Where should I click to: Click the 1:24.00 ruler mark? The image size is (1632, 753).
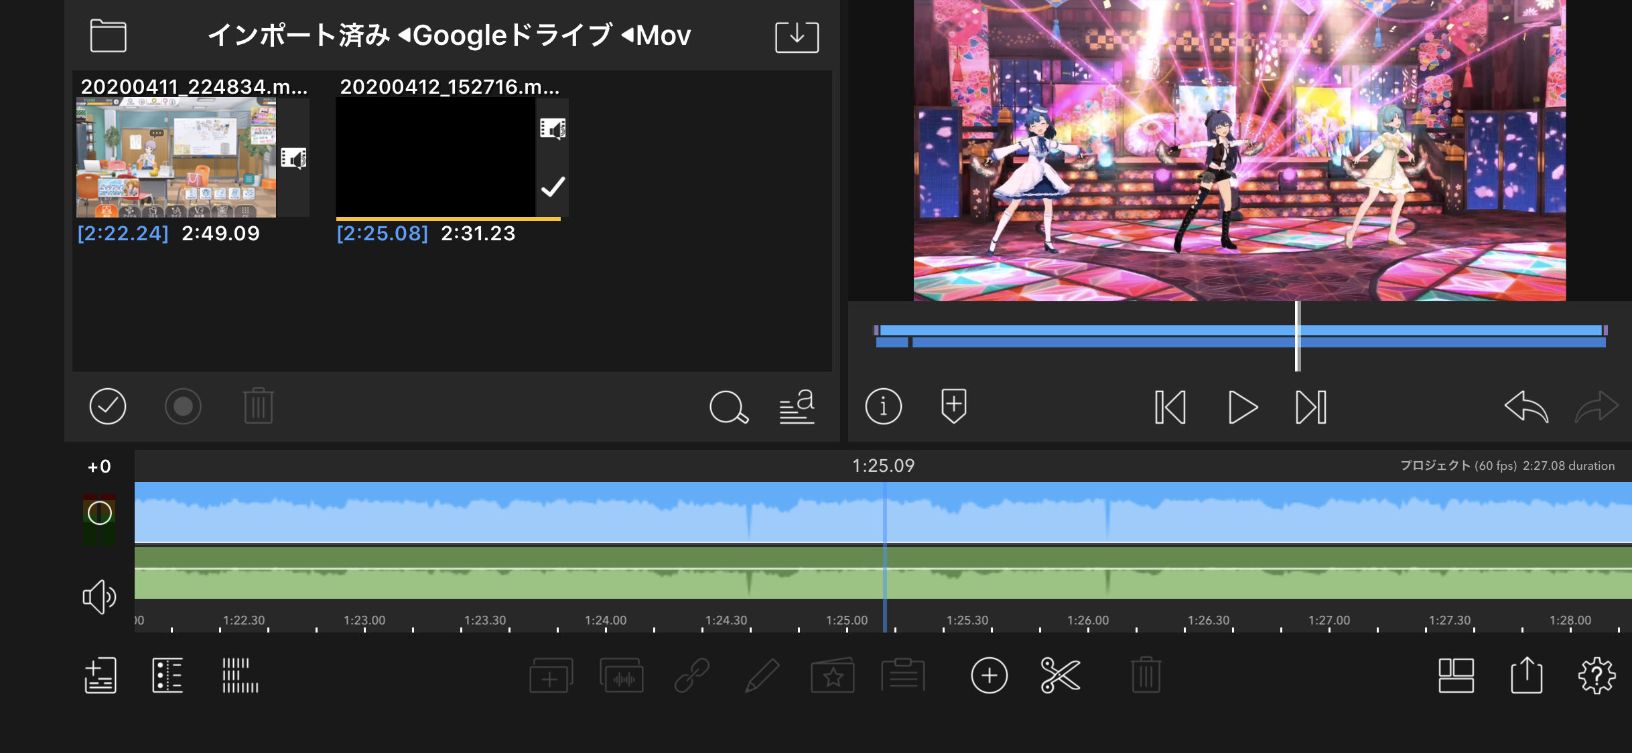(x=606, y=620)
